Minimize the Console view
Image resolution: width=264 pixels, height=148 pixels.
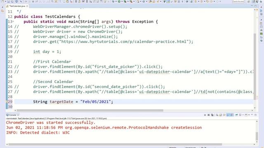pyautogui.click(x=252, y=115)
